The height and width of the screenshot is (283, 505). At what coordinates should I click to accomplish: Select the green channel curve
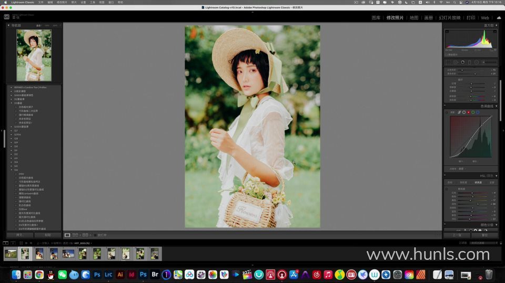coord(473,112)
